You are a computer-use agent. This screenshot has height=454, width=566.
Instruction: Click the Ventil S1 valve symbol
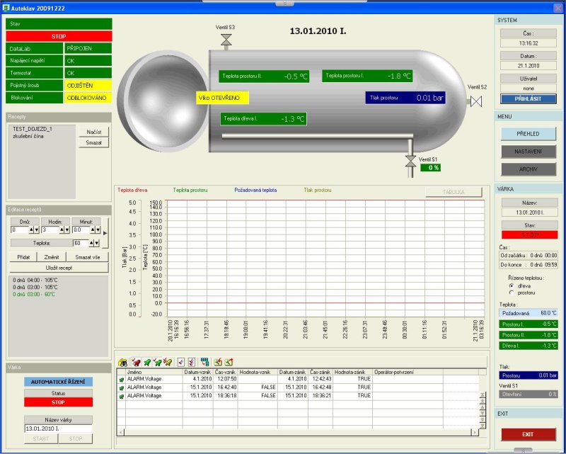click(410, 161)
